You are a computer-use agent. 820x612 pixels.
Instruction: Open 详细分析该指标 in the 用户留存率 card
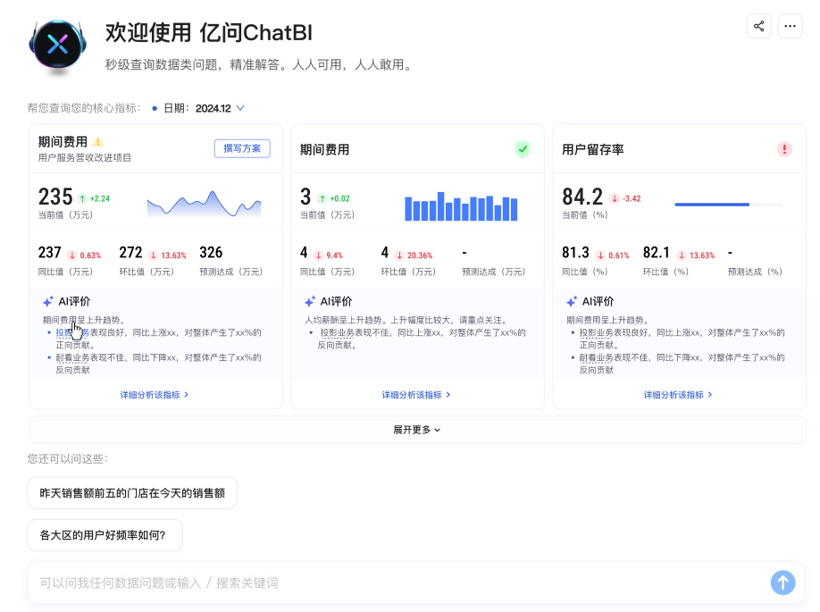tap(679, 394)
